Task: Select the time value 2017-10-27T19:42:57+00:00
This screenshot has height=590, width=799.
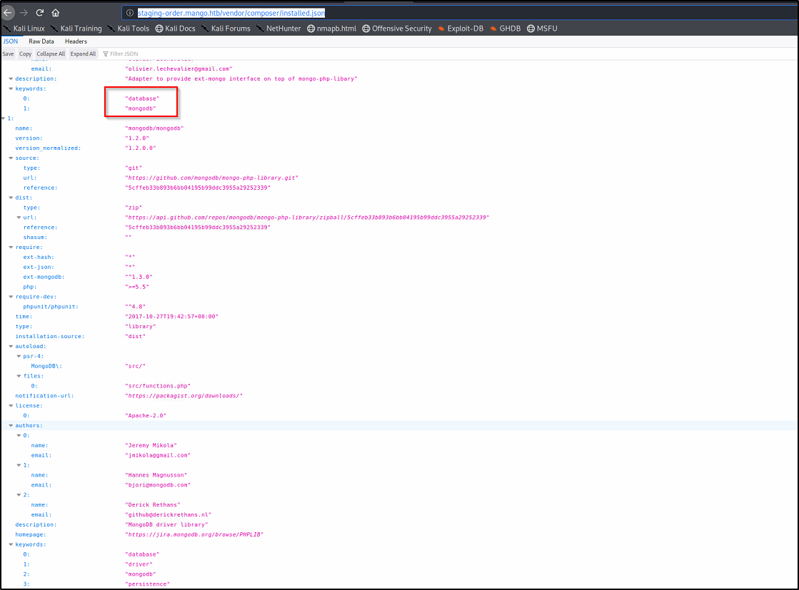Action: (171, 317)
